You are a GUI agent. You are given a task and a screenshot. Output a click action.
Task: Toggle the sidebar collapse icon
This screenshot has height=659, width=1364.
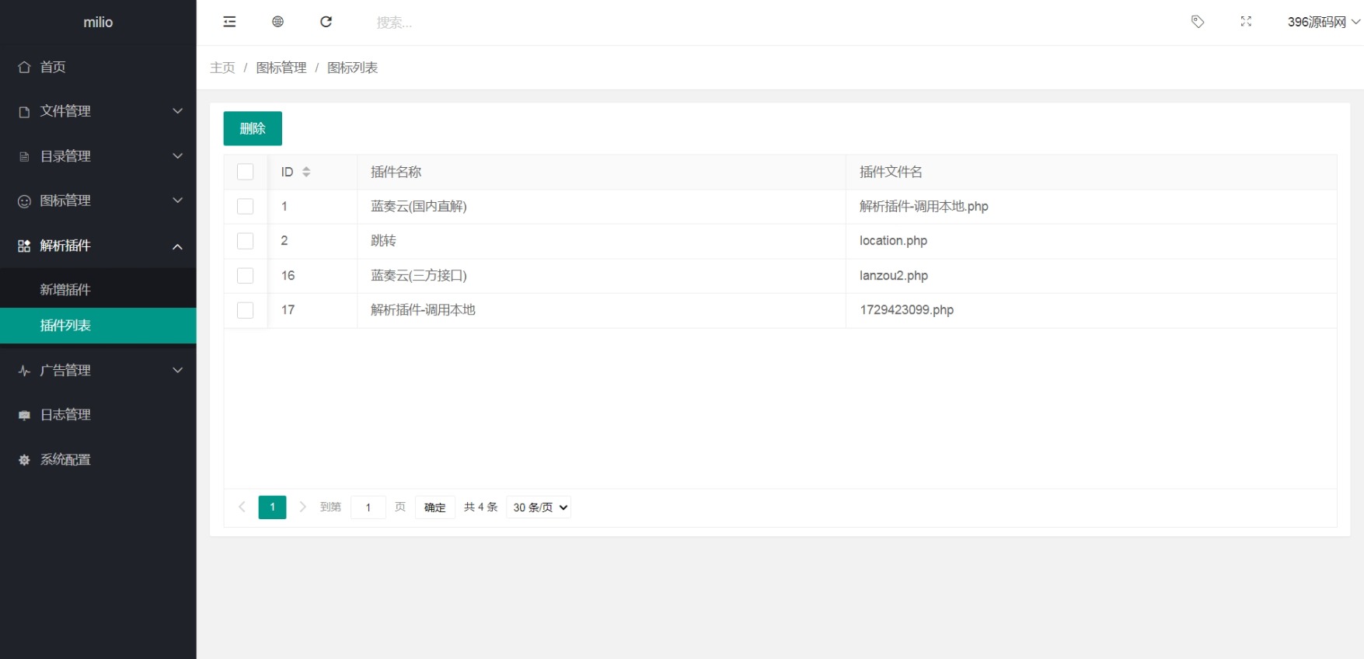click(229, 22)
